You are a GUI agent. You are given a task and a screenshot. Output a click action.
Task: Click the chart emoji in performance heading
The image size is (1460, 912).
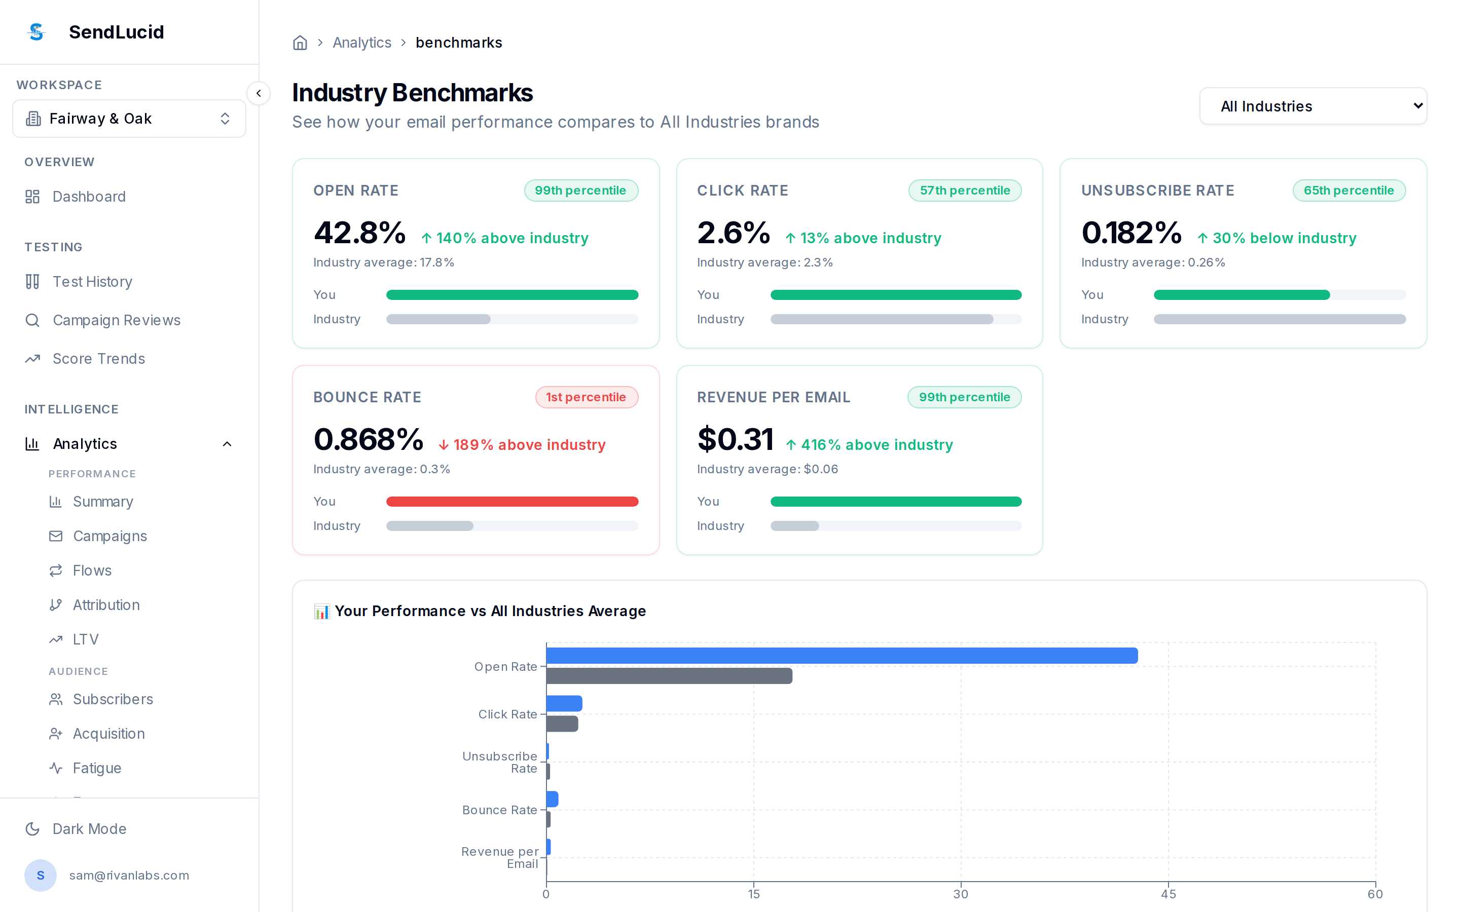point(321,612)
